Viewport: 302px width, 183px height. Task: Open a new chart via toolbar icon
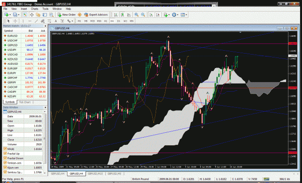(6, 14)
